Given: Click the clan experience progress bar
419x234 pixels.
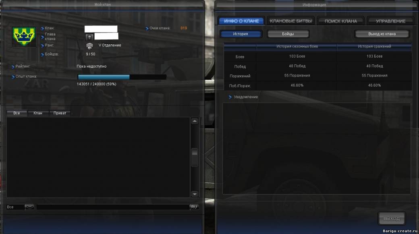Looking at the screenshot, I should point(122,77).
